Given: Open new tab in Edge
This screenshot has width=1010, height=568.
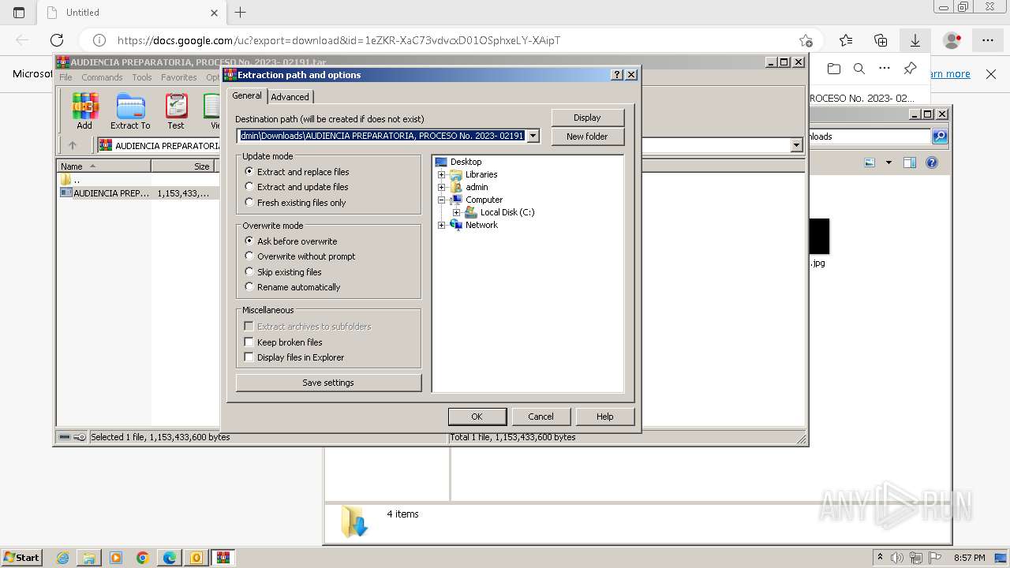Looking at the screenshot, I should (x=241, y=13).
